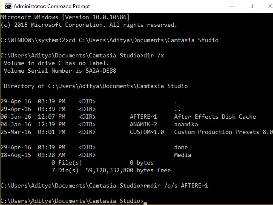Click the 'done' folder name
Image resolution: width=273 pixels, height=205 pixels.
(x=181, y=148)
